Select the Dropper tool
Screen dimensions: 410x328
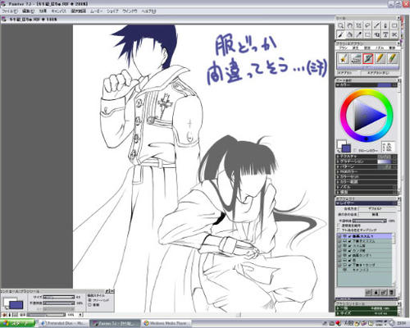[x=358, y=34]
